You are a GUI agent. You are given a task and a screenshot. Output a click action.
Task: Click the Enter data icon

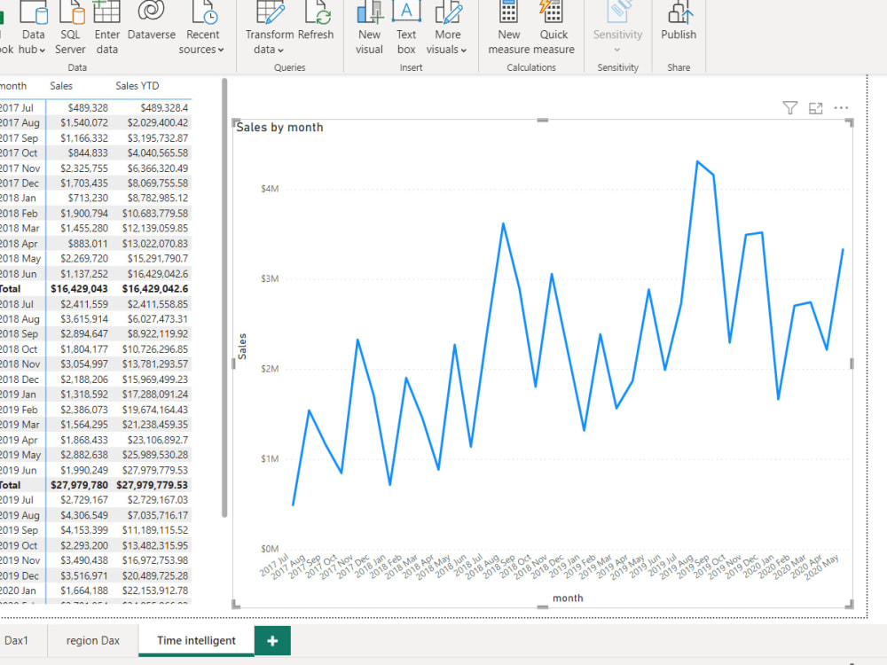(106, 27)
